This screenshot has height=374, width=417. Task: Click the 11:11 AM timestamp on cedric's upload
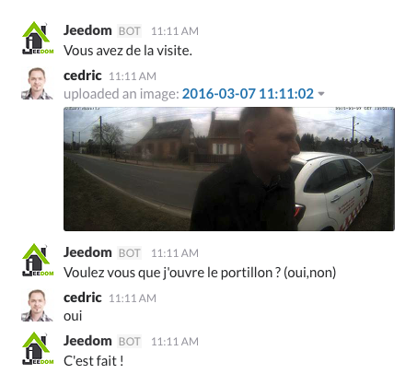point(133,76)
